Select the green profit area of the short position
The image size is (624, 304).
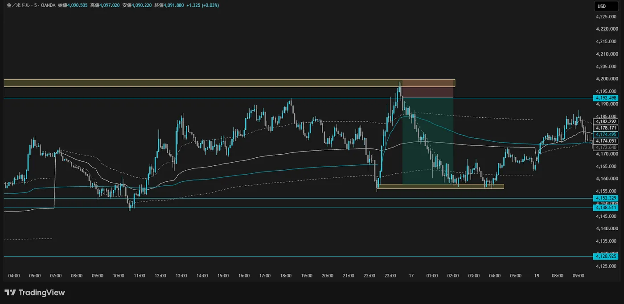tap(428, 141)
